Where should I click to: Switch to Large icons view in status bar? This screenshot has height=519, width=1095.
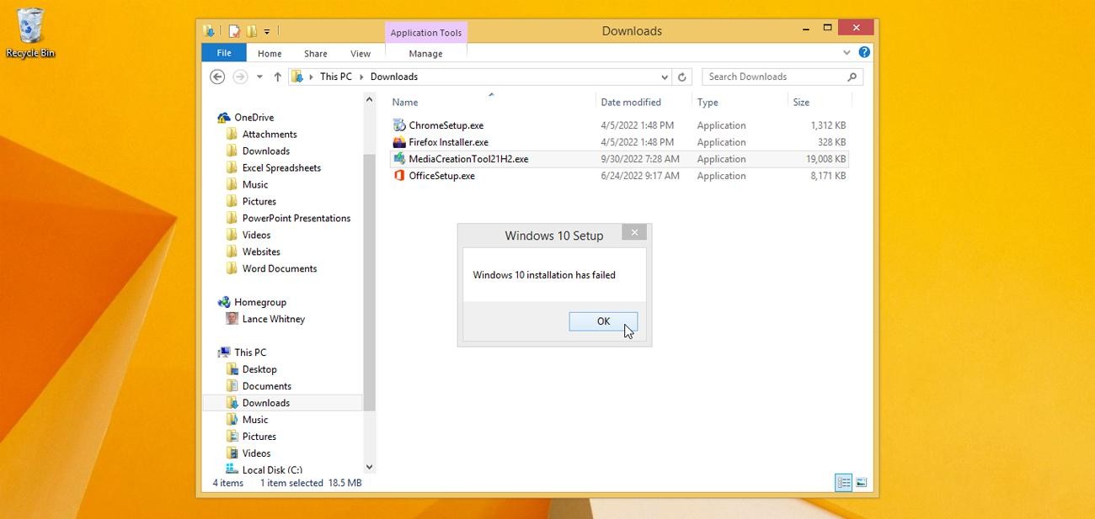pos(861,483)
